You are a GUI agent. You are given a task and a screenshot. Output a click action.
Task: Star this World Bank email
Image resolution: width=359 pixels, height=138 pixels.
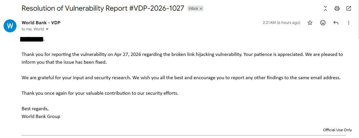(310, 23)
